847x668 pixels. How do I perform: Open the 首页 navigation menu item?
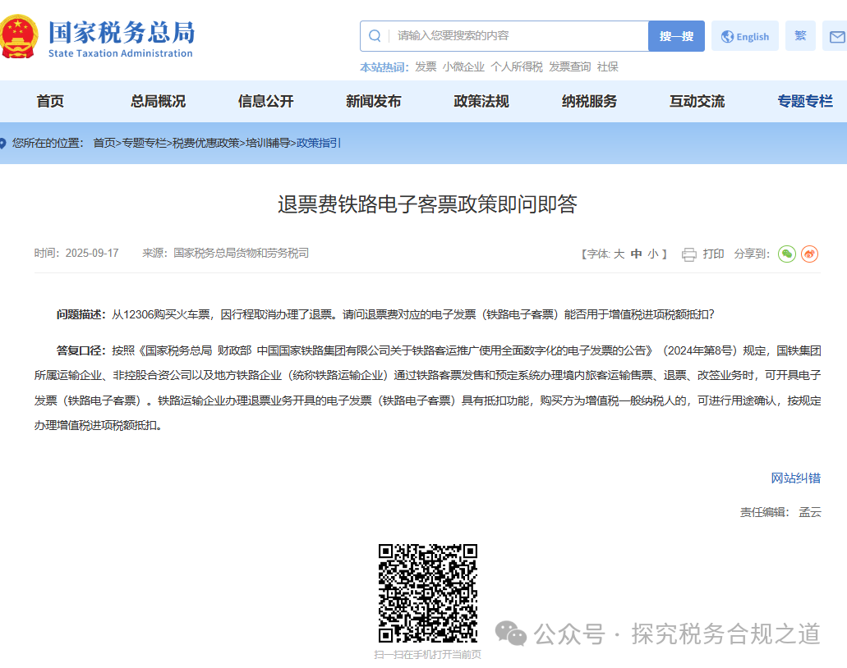click(x=50, y=102)
